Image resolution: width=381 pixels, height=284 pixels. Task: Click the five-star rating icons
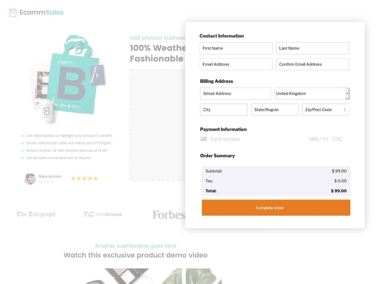point(84,178)
